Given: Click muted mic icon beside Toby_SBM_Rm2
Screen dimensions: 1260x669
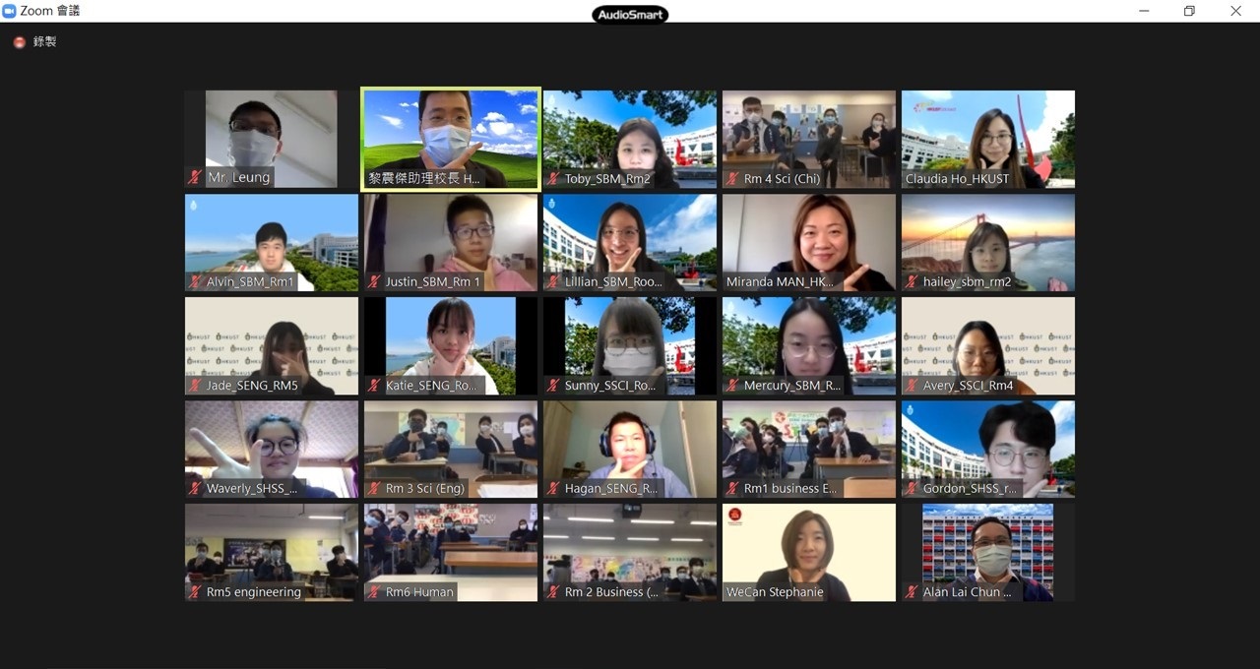Looking at the screenshot, I should [x=553, y=179].
